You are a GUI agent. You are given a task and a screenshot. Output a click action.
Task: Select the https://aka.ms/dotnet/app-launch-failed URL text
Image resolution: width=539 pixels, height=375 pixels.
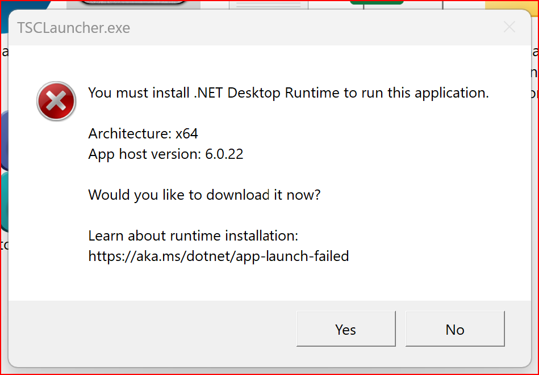219,256
